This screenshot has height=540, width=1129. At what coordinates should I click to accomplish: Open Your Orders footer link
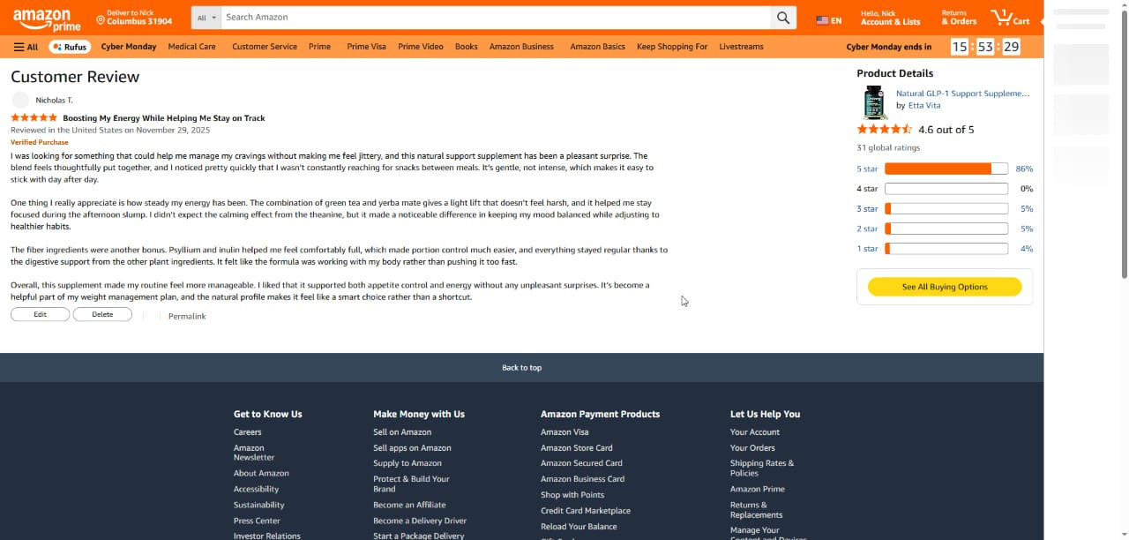pyautogui.click(x=752, y=448)
